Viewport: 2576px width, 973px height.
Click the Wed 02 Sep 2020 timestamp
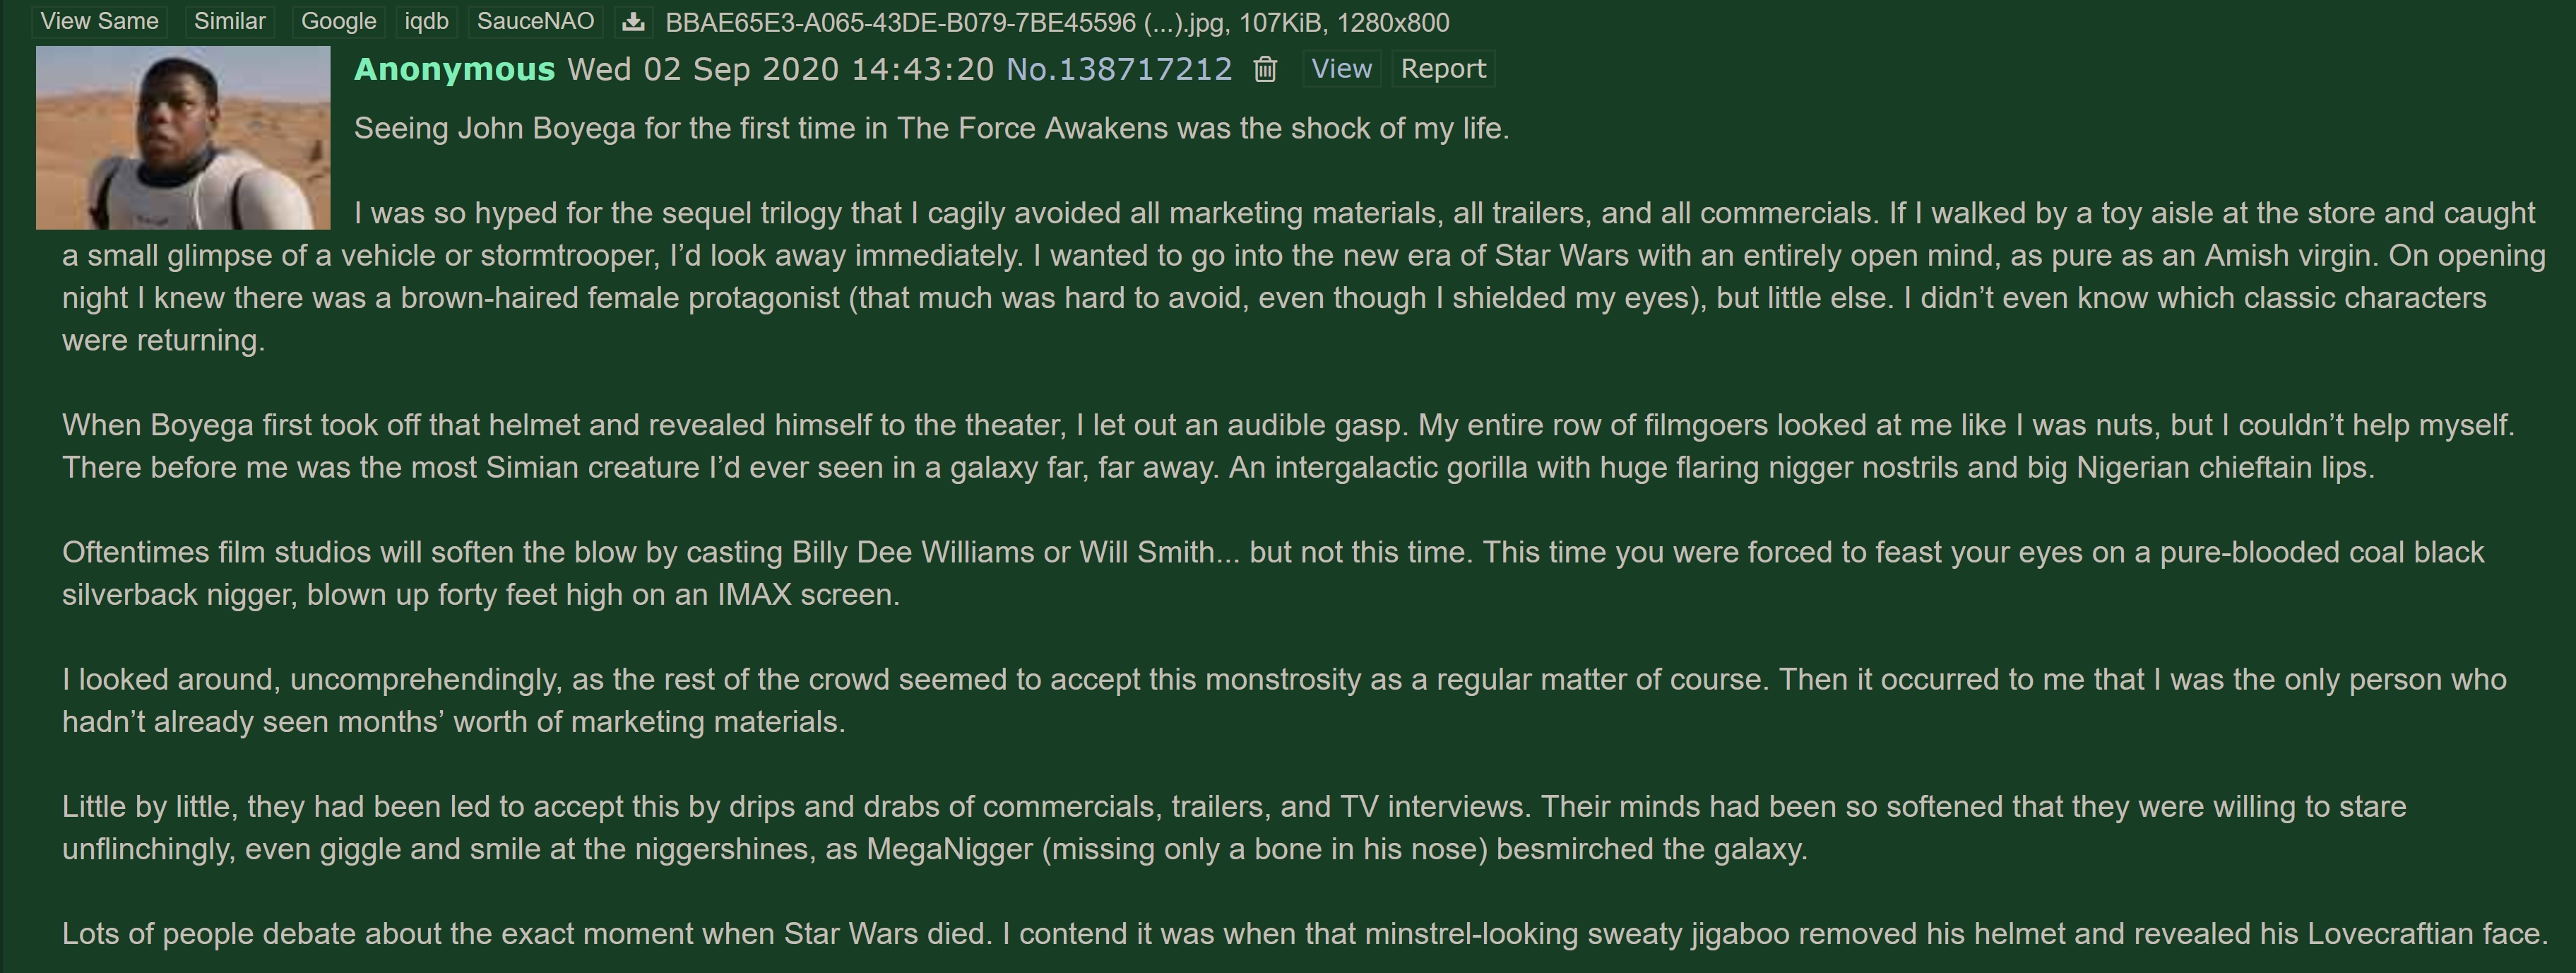pos(781,69)
